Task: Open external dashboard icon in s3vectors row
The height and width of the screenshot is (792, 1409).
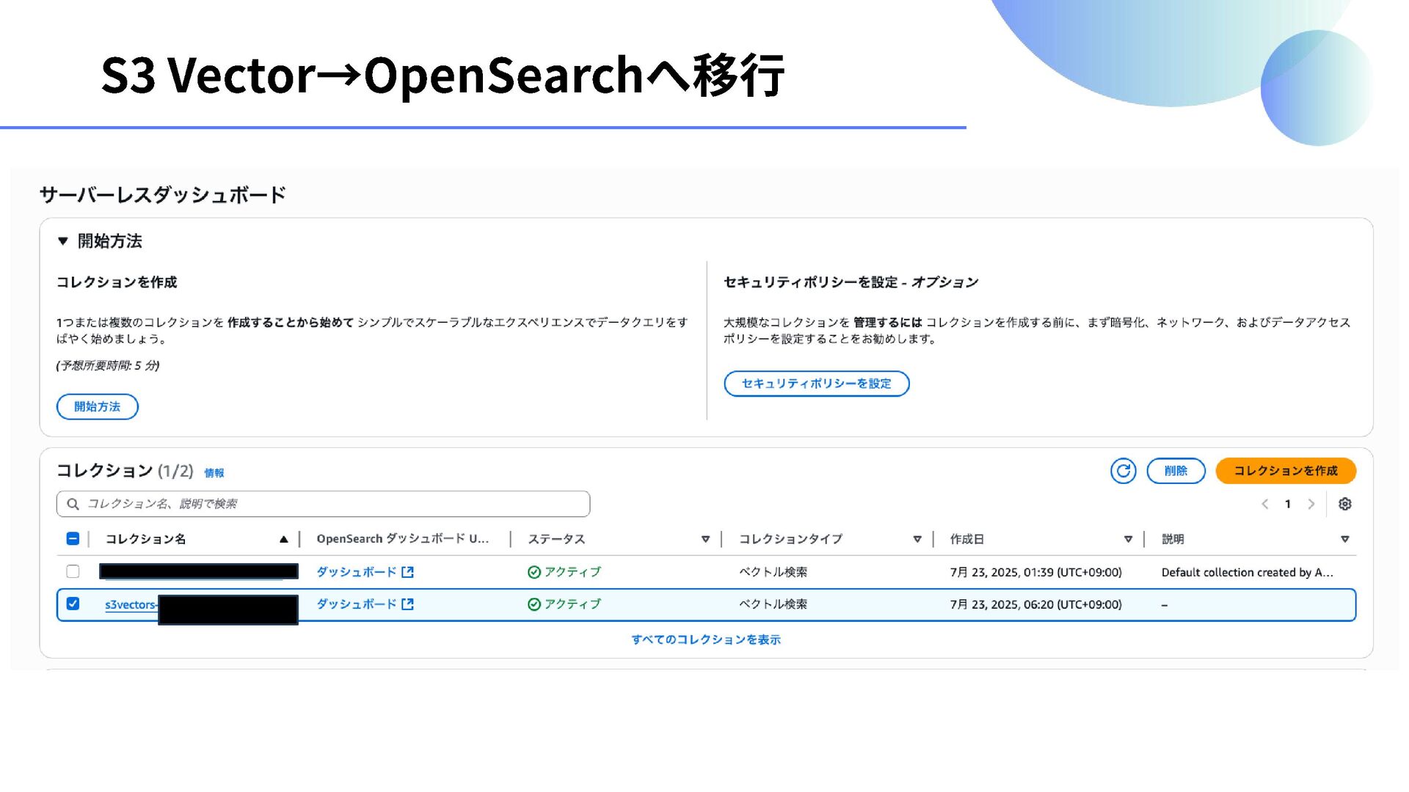Action: [x=408, y=604]
